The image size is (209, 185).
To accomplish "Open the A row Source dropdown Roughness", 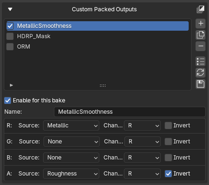I will click(71, 174).
